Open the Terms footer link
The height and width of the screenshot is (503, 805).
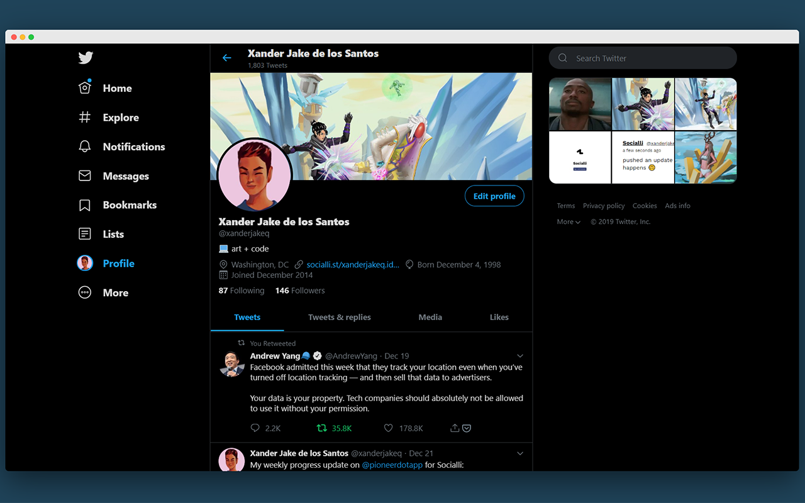[x=566, y=206]
